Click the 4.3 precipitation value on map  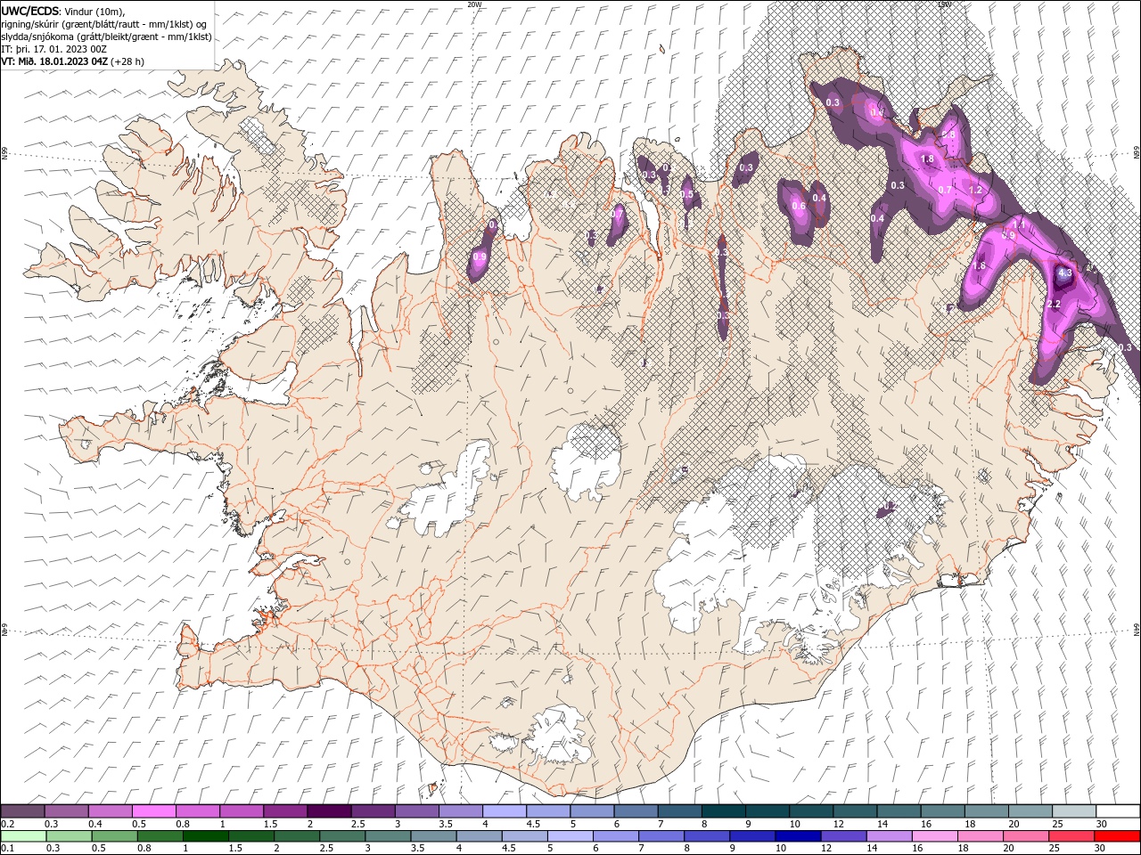click(x=1064, y=273)
